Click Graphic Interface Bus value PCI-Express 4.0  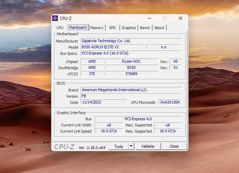pos(138,119)
